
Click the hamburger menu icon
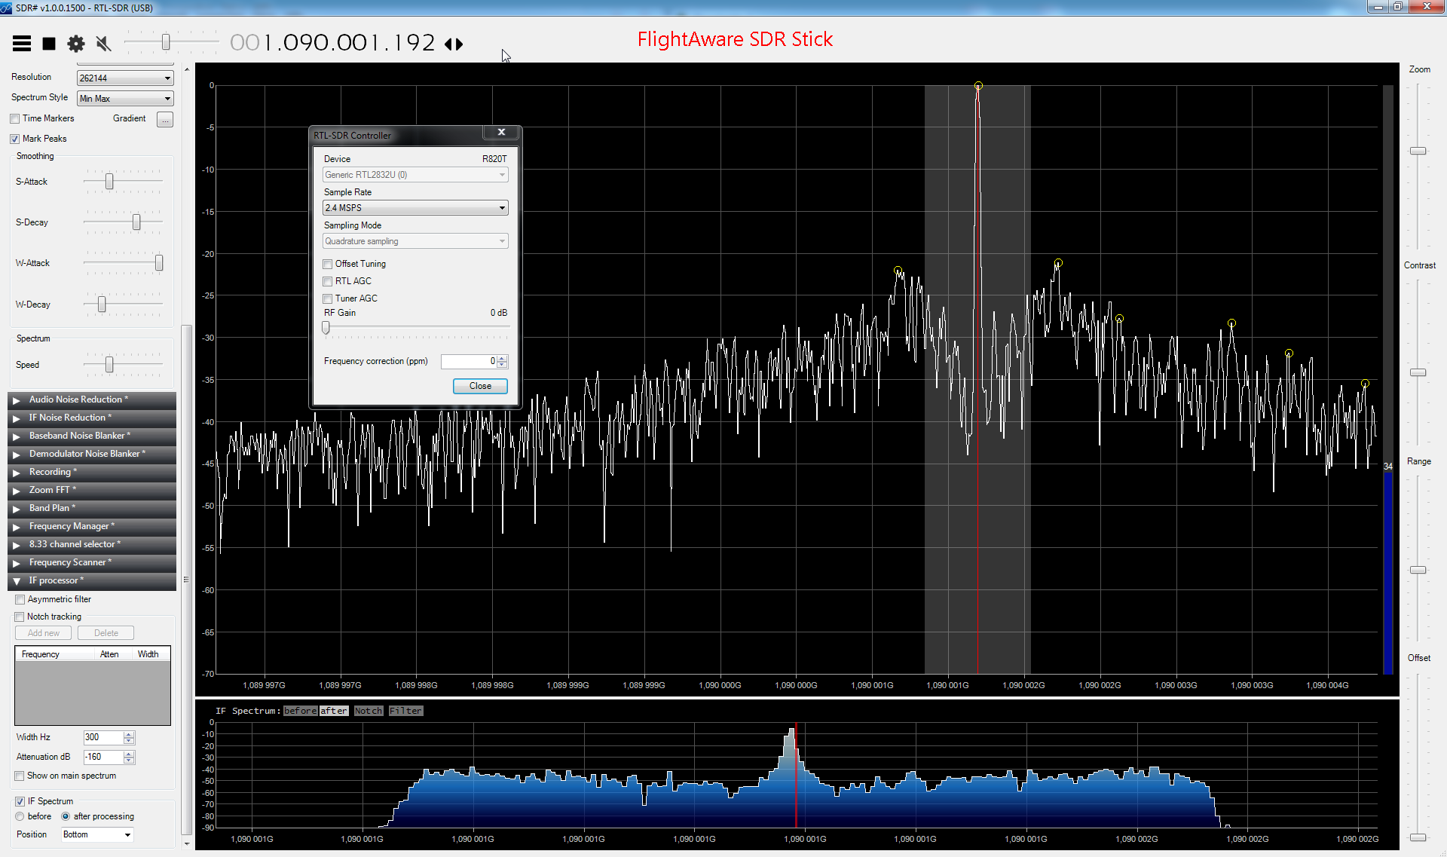[x=21, y=43]
